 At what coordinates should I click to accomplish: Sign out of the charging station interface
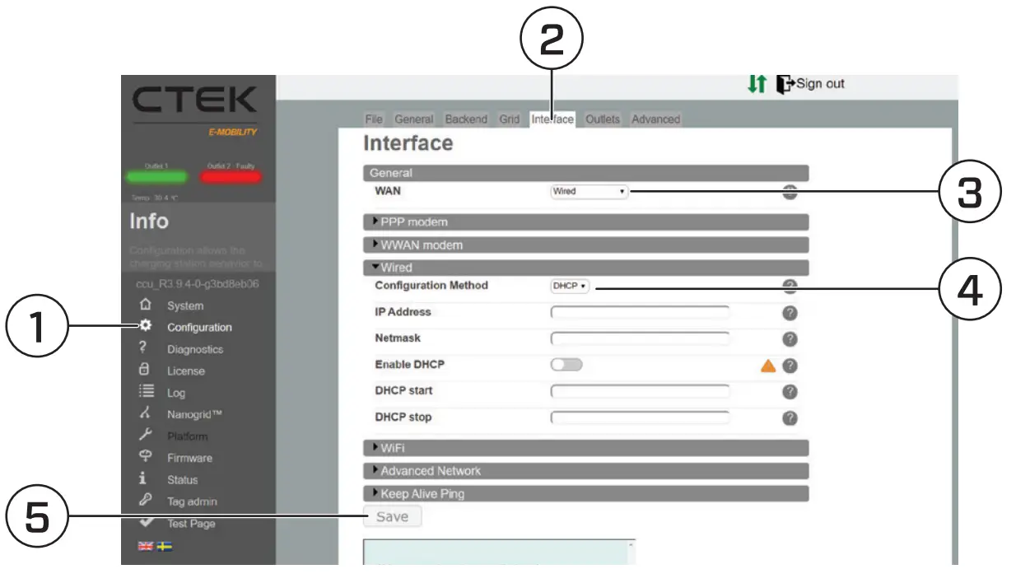point(813,82)
